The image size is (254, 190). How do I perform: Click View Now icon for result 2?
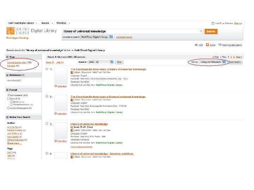[56, 113]
